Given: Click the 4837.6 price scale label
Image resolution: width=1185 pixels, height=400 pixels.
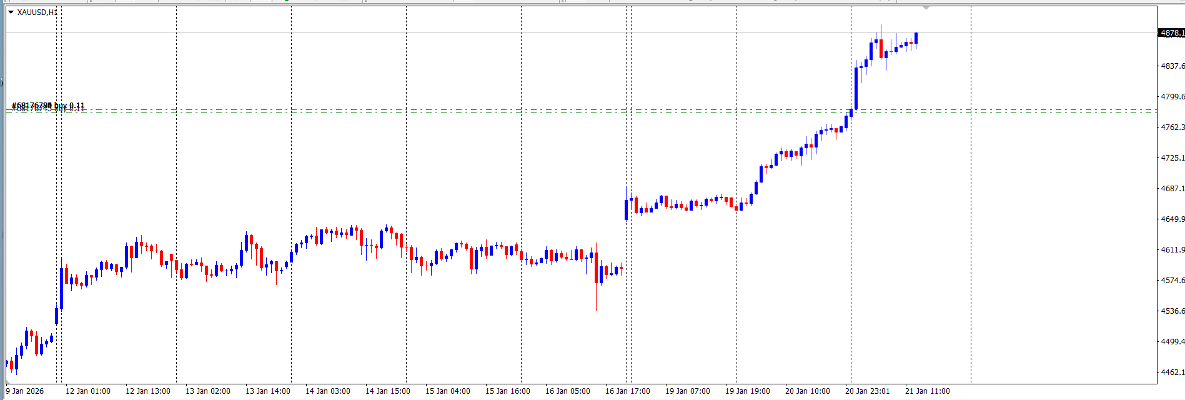Looking at the screenshot, I should (1172, 66).
